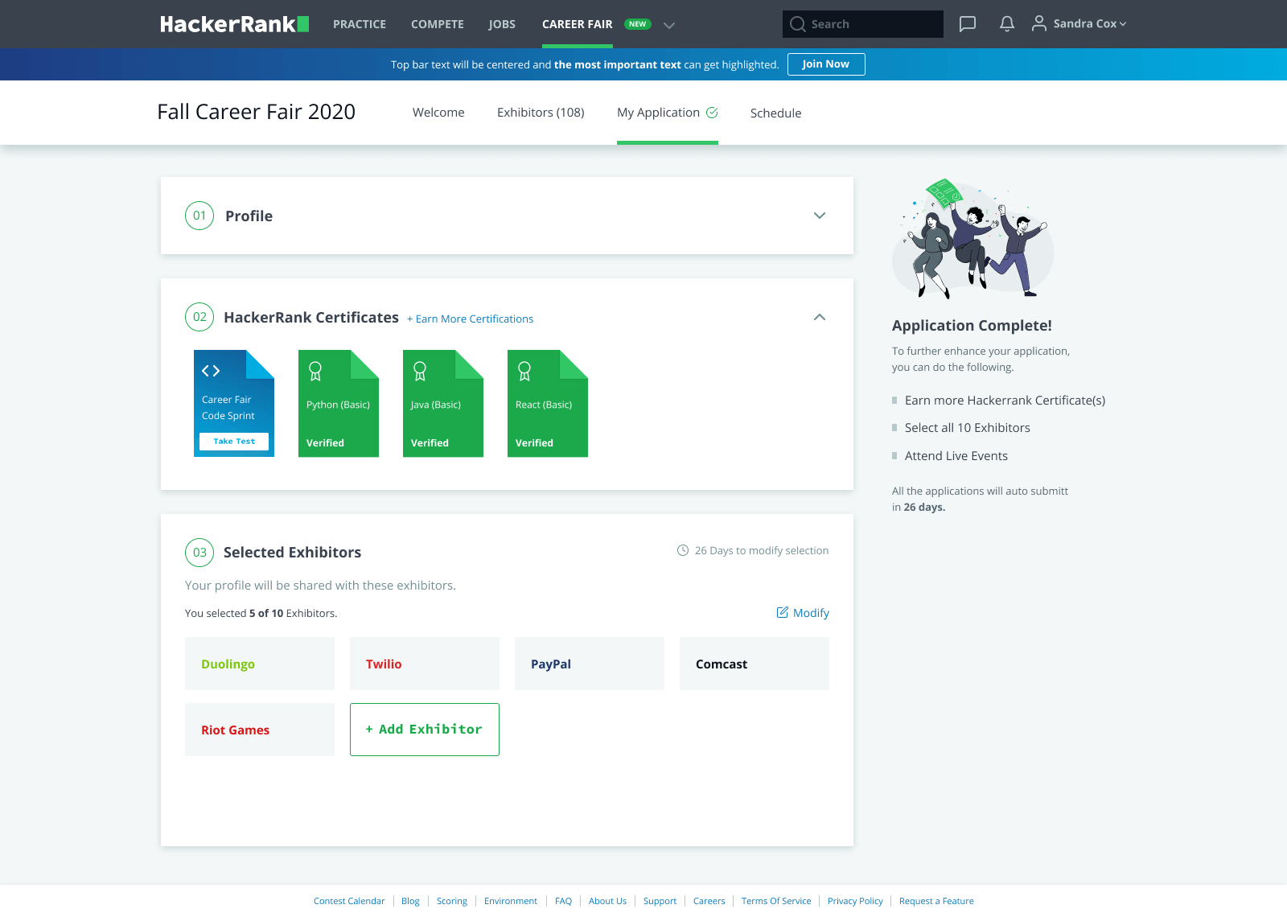This screenshot has width=1287, height=917.
Task: Collapse the HackerRank Certificates section
Action: click(820, 317)
